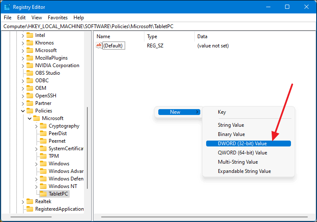Click the Windows NT folder icon
Viewport: 317px width, 222px height.
coord(43,186)
